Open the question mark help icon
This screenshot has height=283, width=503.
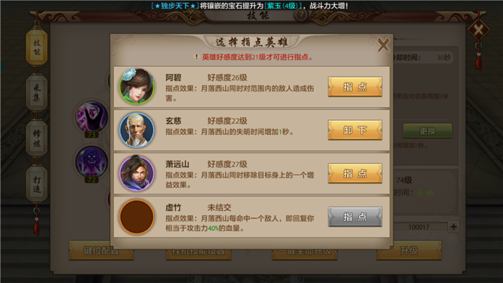click(301, 15)
